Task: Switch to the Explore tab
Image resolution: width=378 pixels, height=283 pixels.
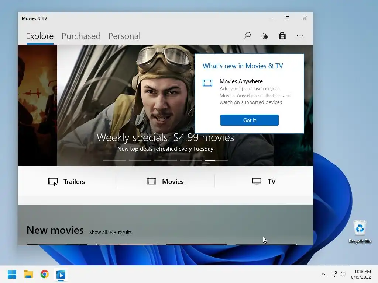Action: click(x=40, y=36)
